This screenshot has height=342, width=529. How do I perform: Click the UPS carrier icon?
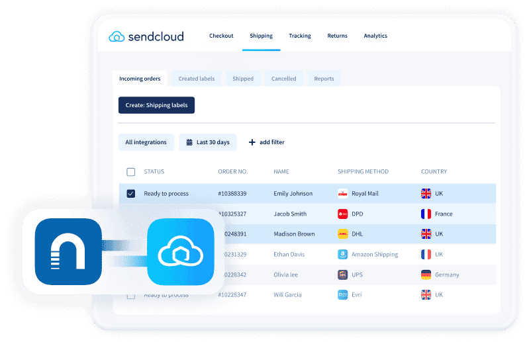coord(343,275)
